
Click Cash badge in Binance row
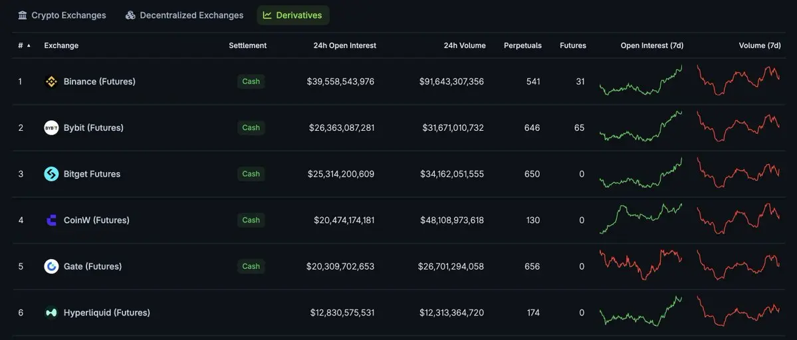pos(251,81)
